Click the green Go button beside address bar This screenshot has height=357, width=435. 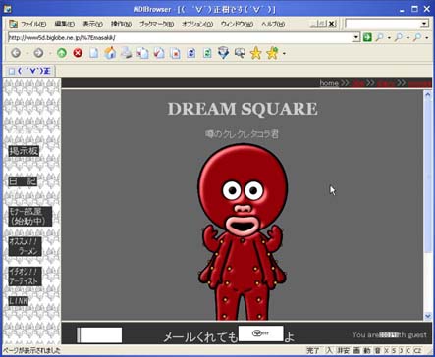pyautogui.click(x=367, y=37)
